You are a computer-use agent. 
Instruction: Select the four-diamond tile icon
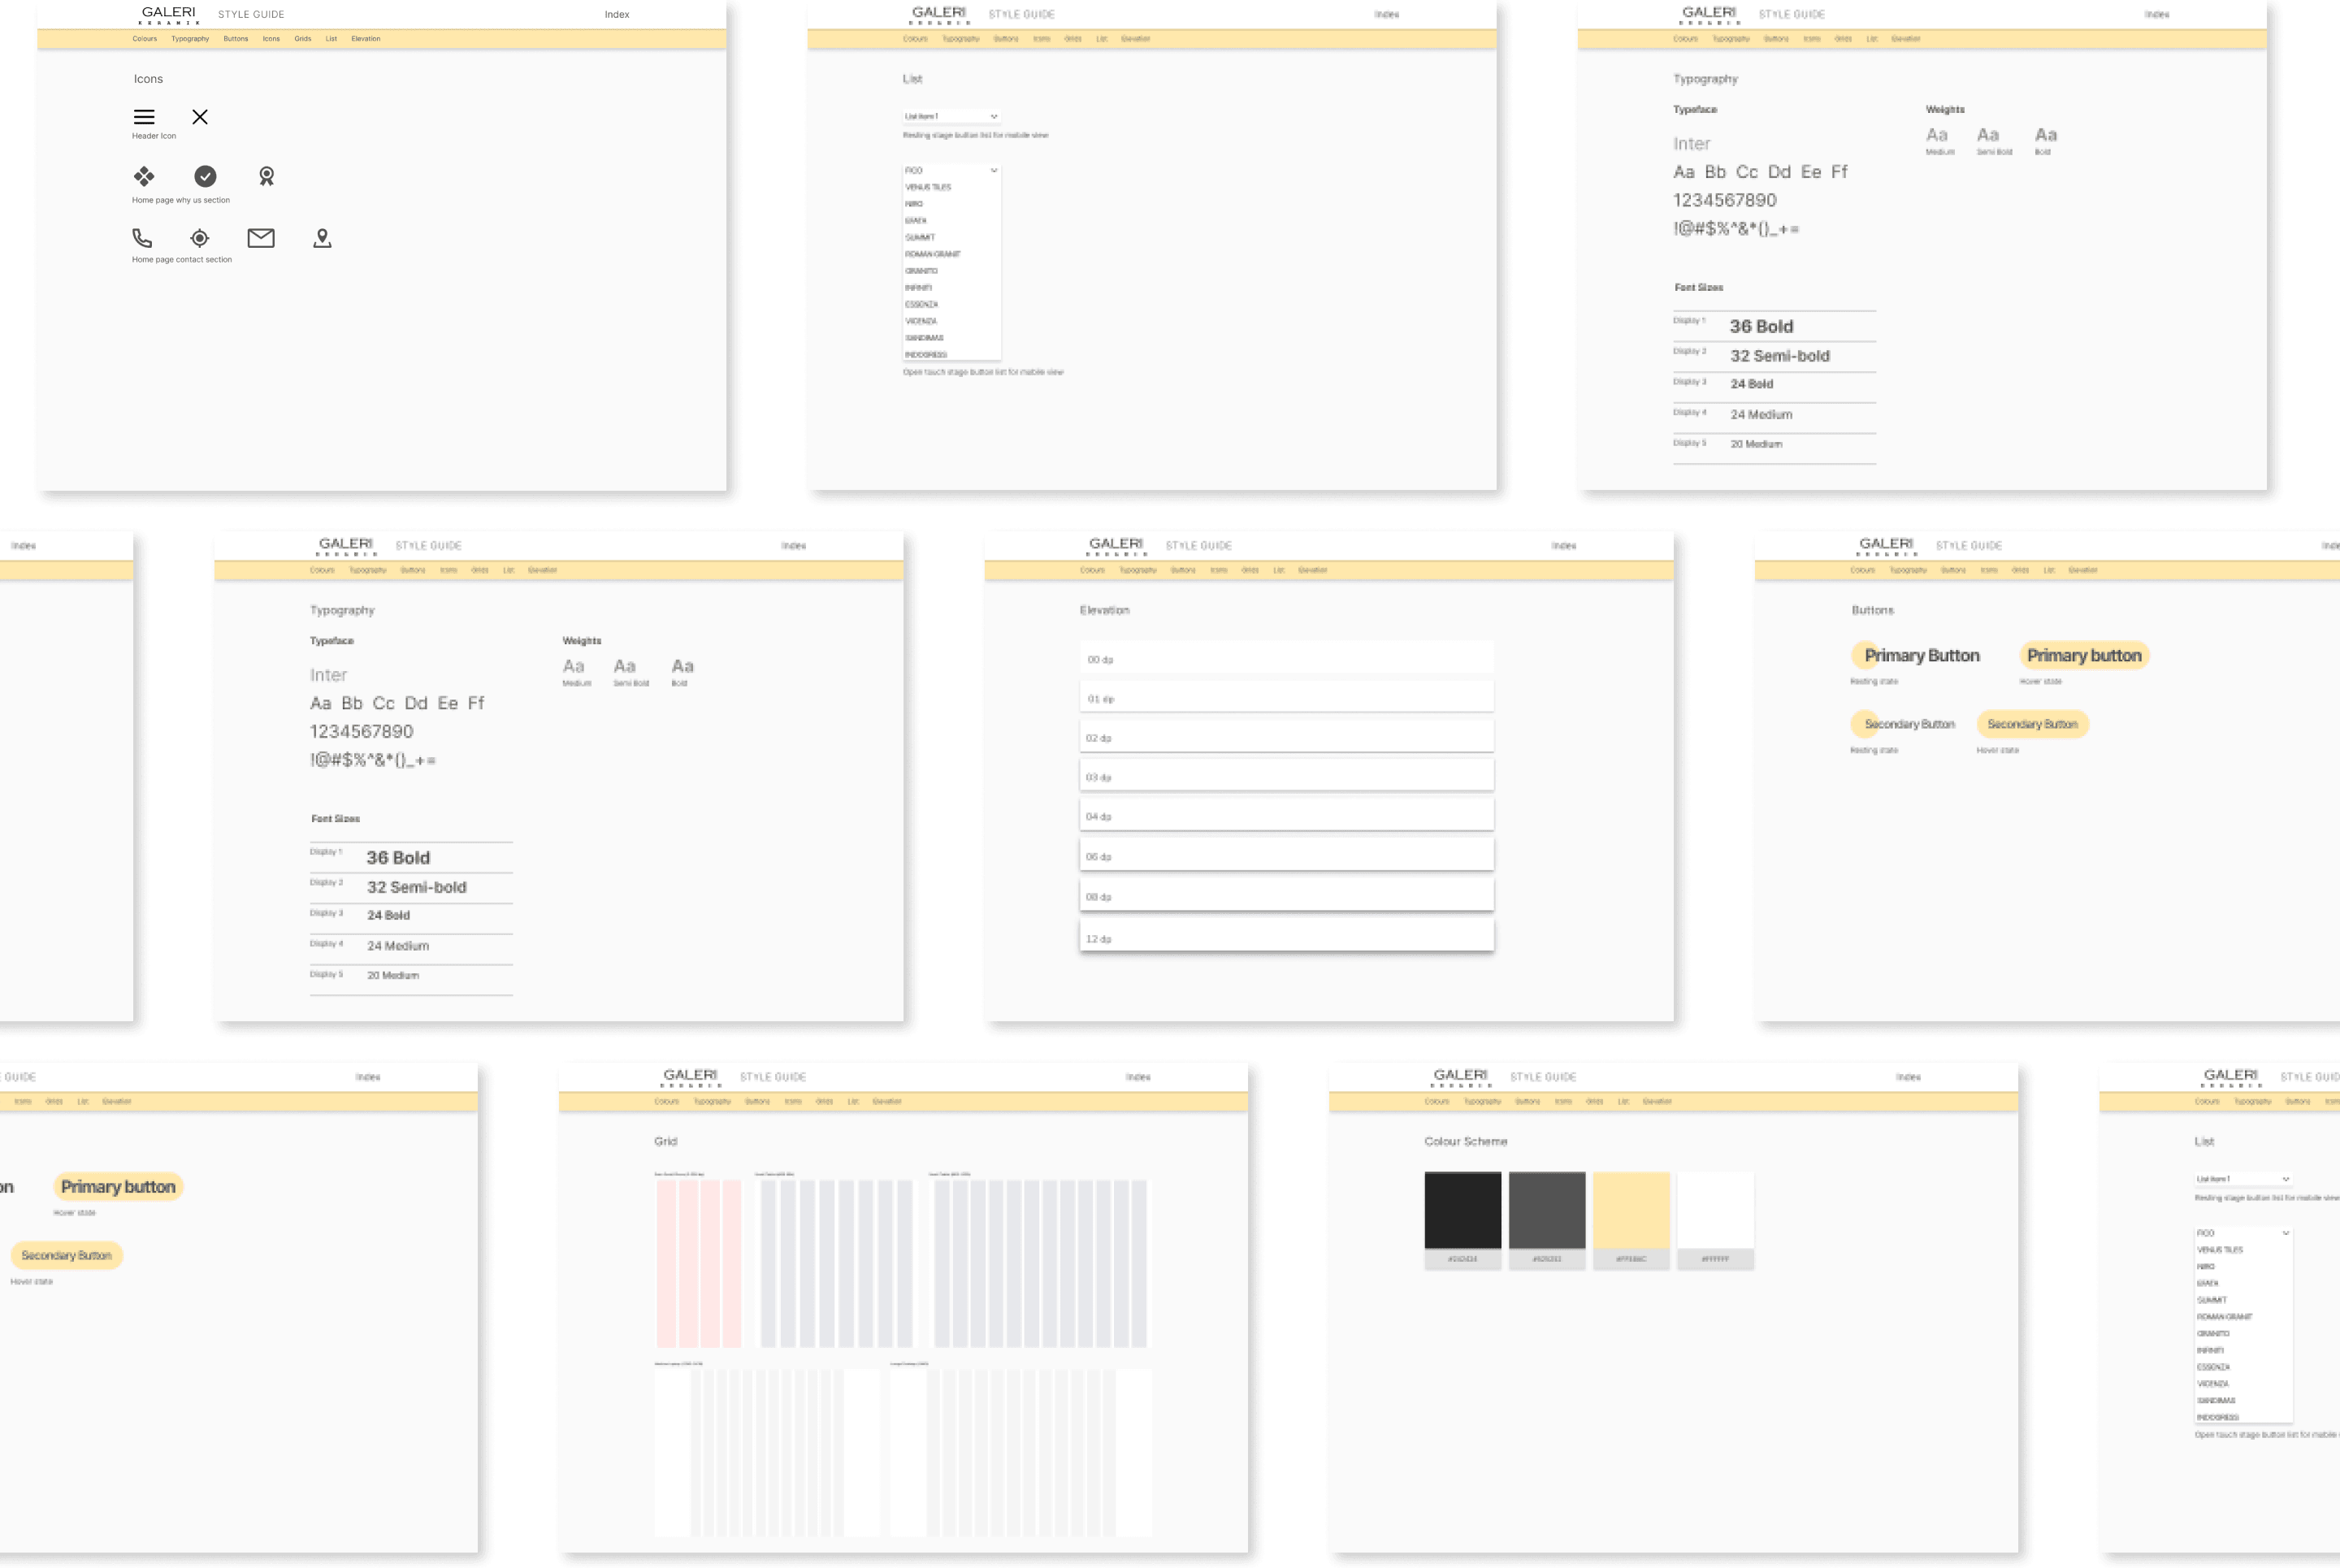[144, 176]
